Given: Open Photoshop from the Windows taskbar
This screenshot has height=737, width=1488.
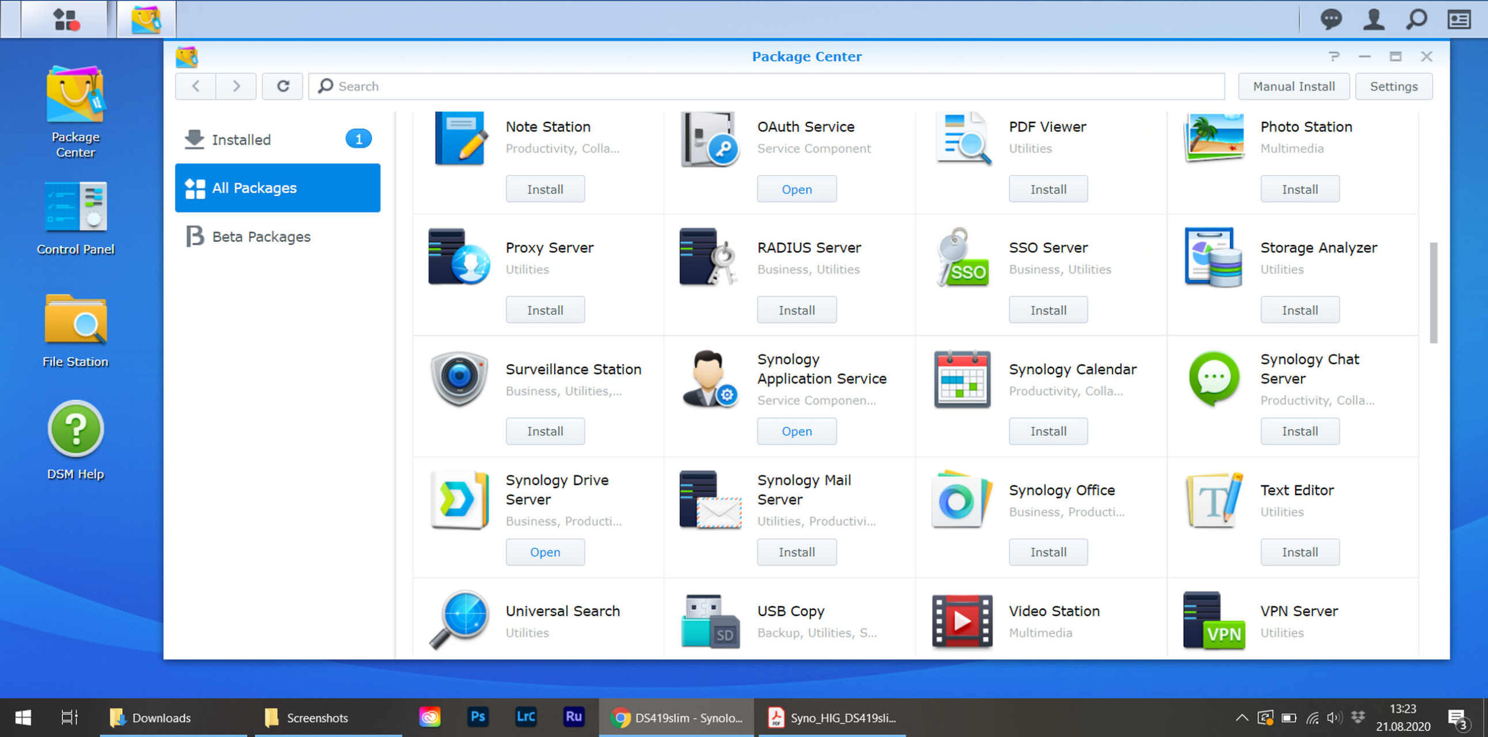Looking at the screenshot, I should coord(477,717).
